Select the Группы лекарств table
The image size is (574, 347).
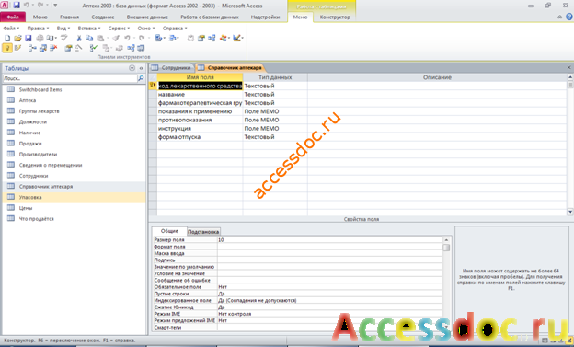pos(75,111)
